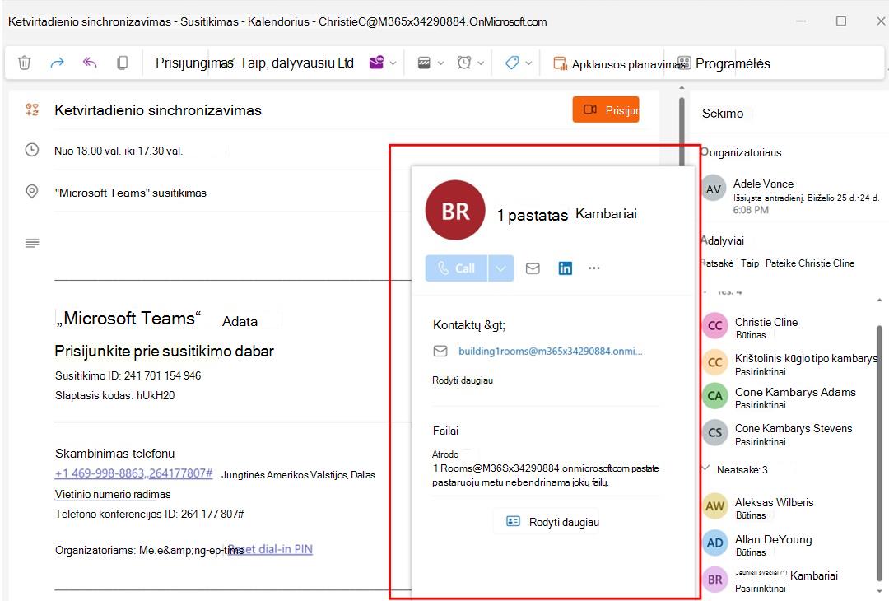The width and height of the screenshot is (889, 601).
Task: Open 'Vietinio numerio radimas' link
Action: tap(113, 495)
